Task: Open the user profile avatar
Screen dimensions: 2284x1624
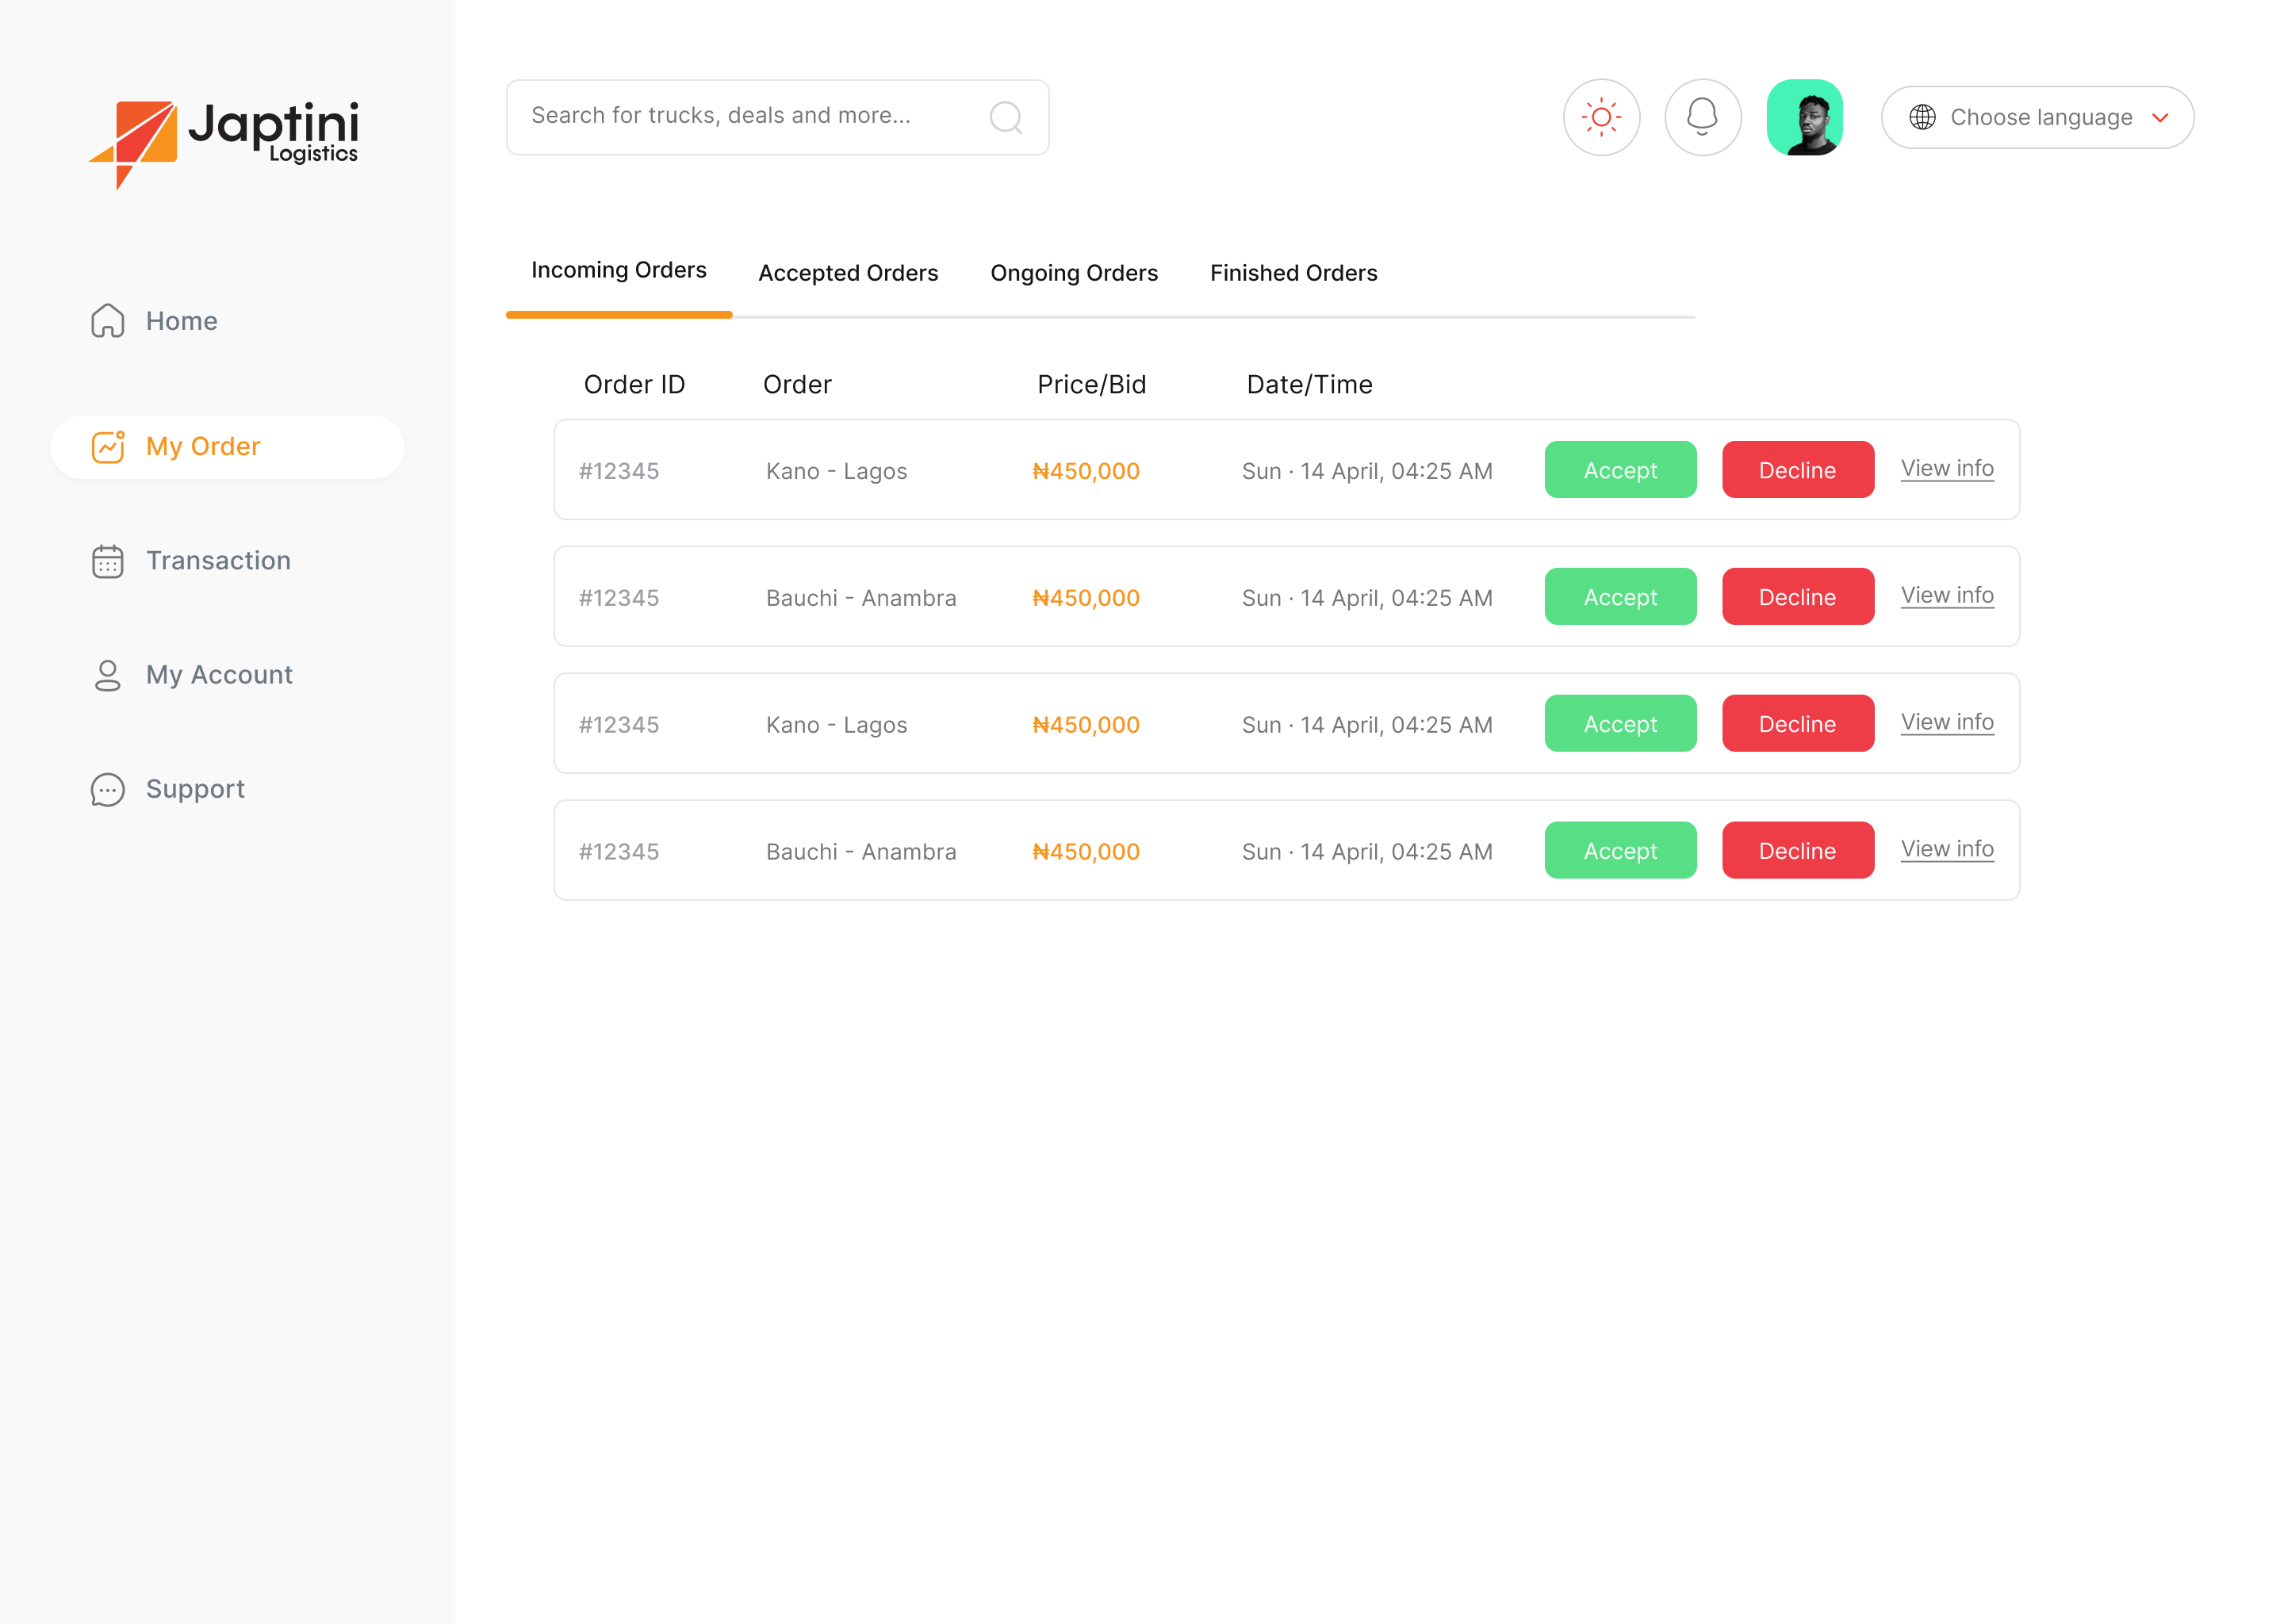Action: coord(1804,117)
